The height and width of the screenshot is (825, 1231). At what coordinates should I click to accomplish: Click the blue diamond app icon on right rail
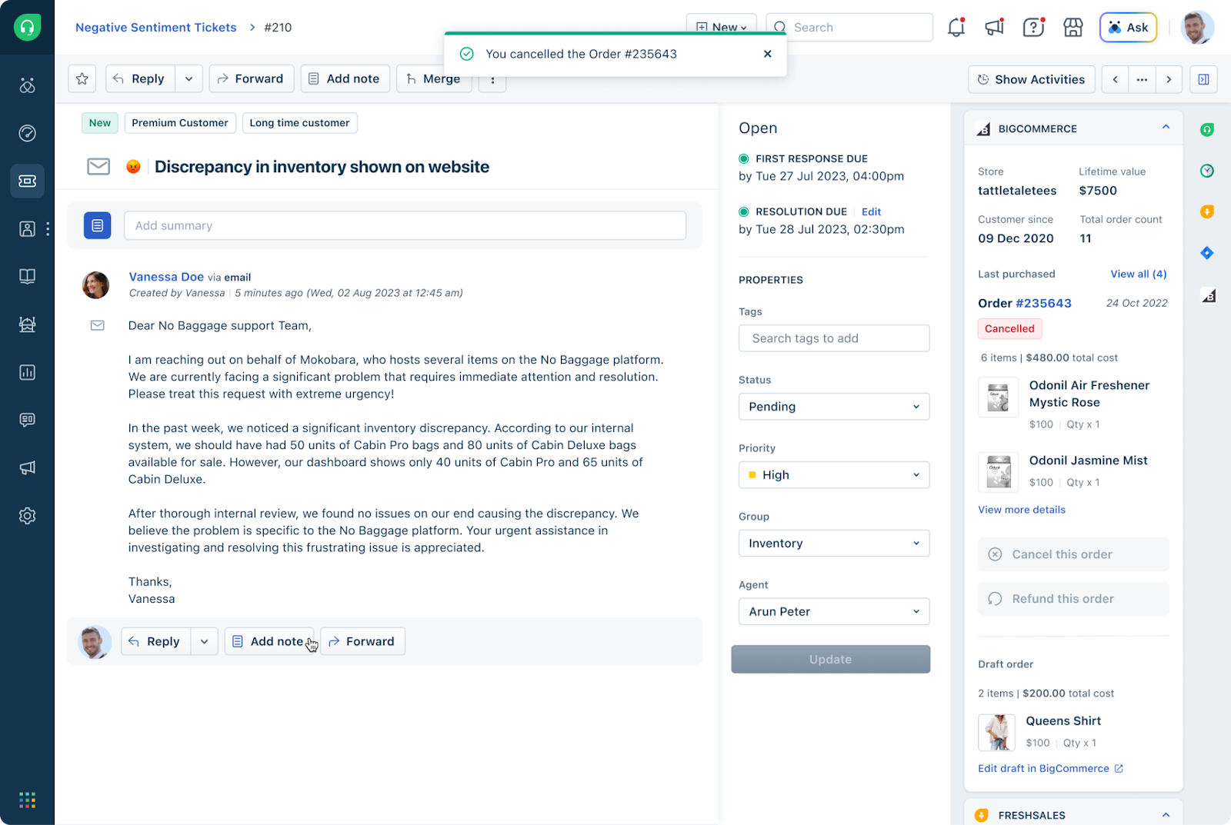click(x=1207, y=253)
